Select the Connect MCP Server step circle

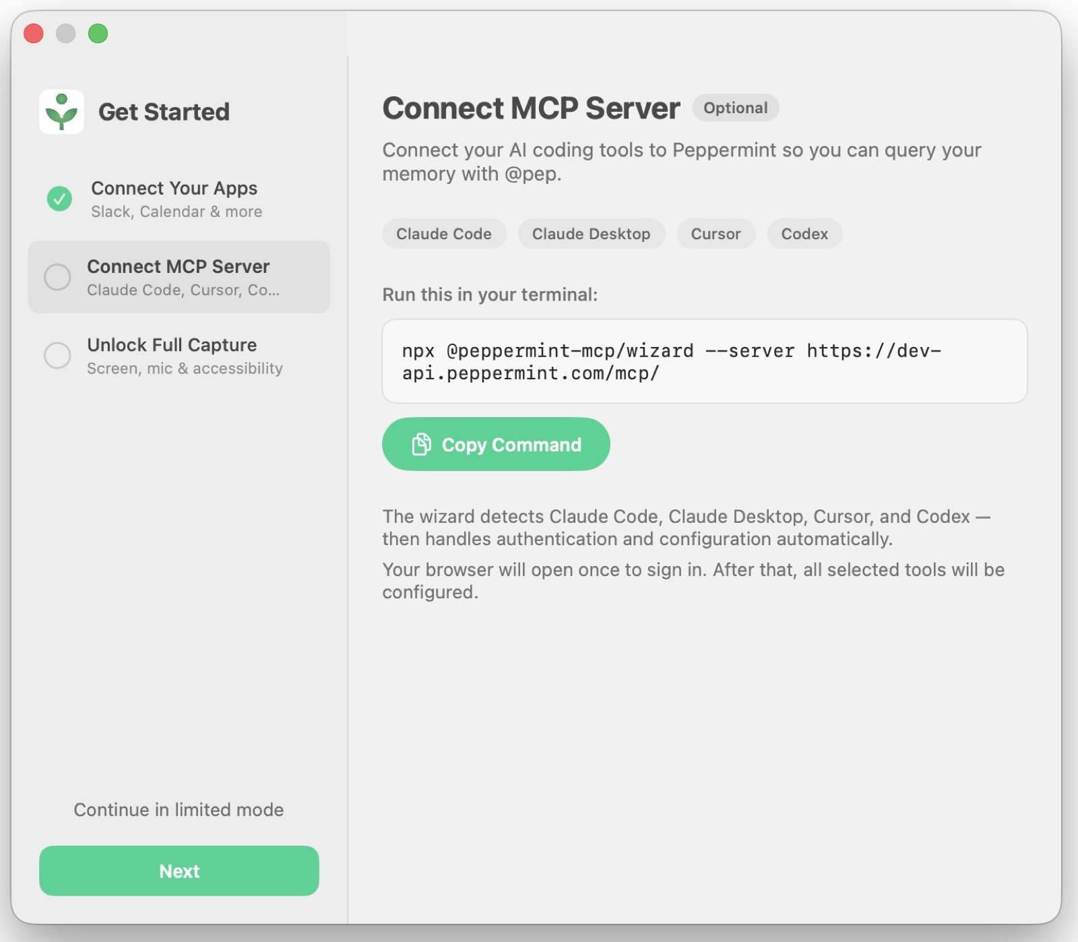coord(57,277)
